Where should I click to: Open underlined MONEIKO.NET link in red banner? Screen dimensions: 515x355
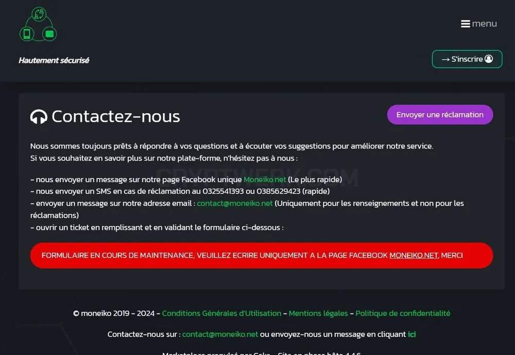pyautogui.click(x=414, y=255)
